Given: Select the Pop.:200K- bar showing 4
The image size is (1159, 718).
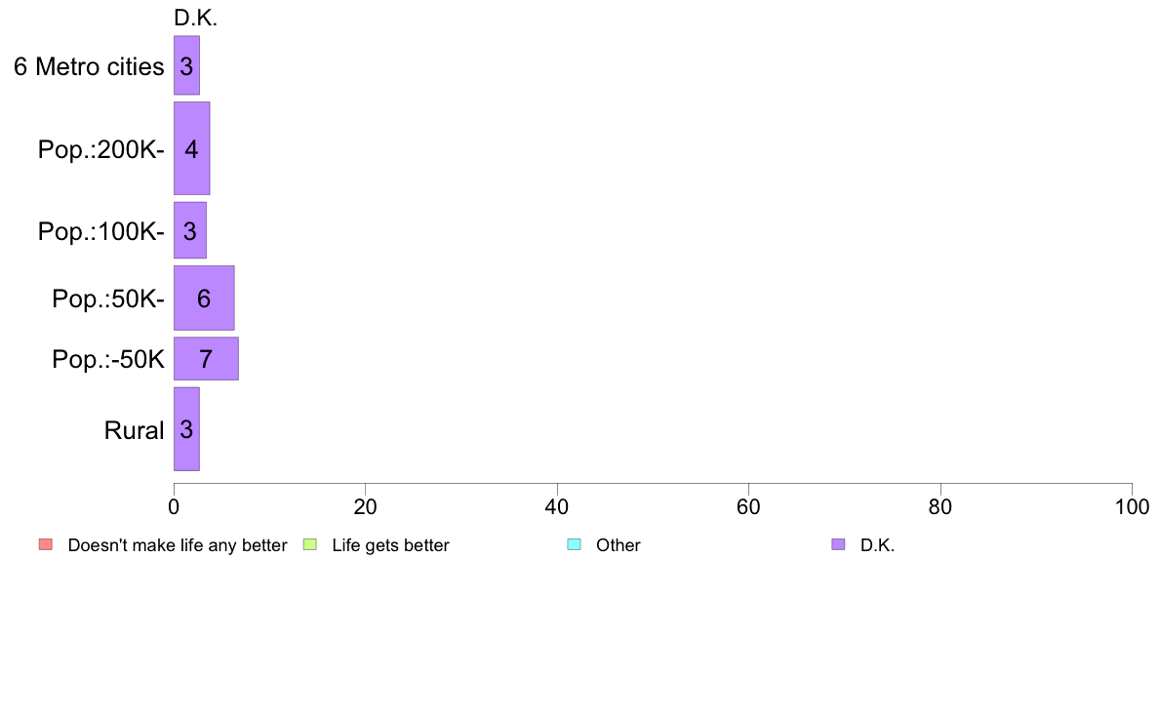Looking at the screenshot, I should coord(191,148).
